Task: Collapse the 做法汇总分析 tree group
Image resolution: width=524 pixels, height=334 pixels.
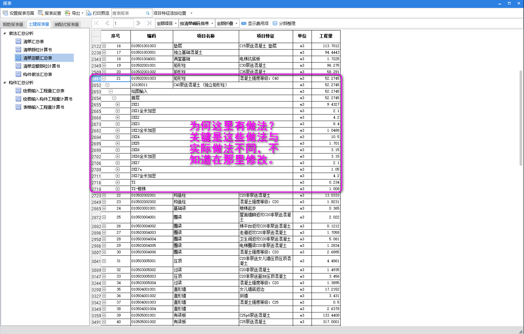Action: coord(4,33)
